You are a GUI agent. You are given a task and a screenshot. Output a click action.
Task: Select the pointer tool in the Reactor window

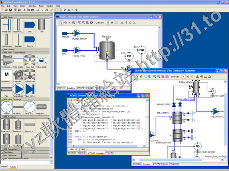[61, 22]
